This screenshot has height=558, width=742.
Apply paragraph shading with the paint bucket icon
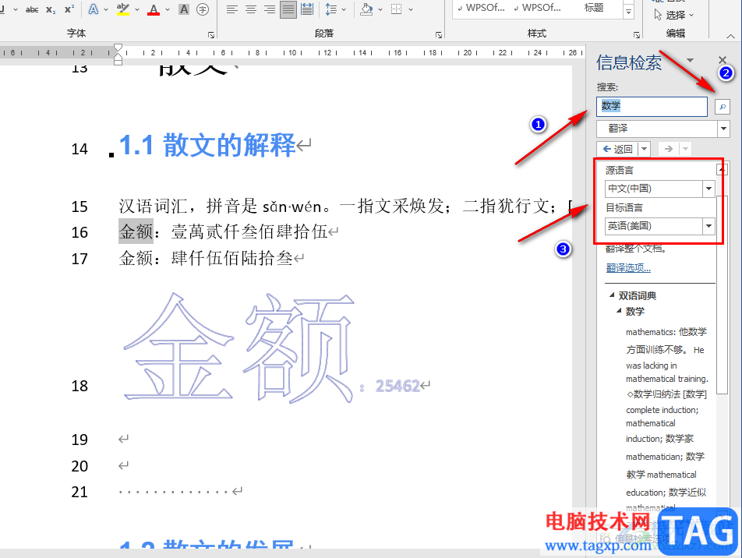click(x=366, y=9)
